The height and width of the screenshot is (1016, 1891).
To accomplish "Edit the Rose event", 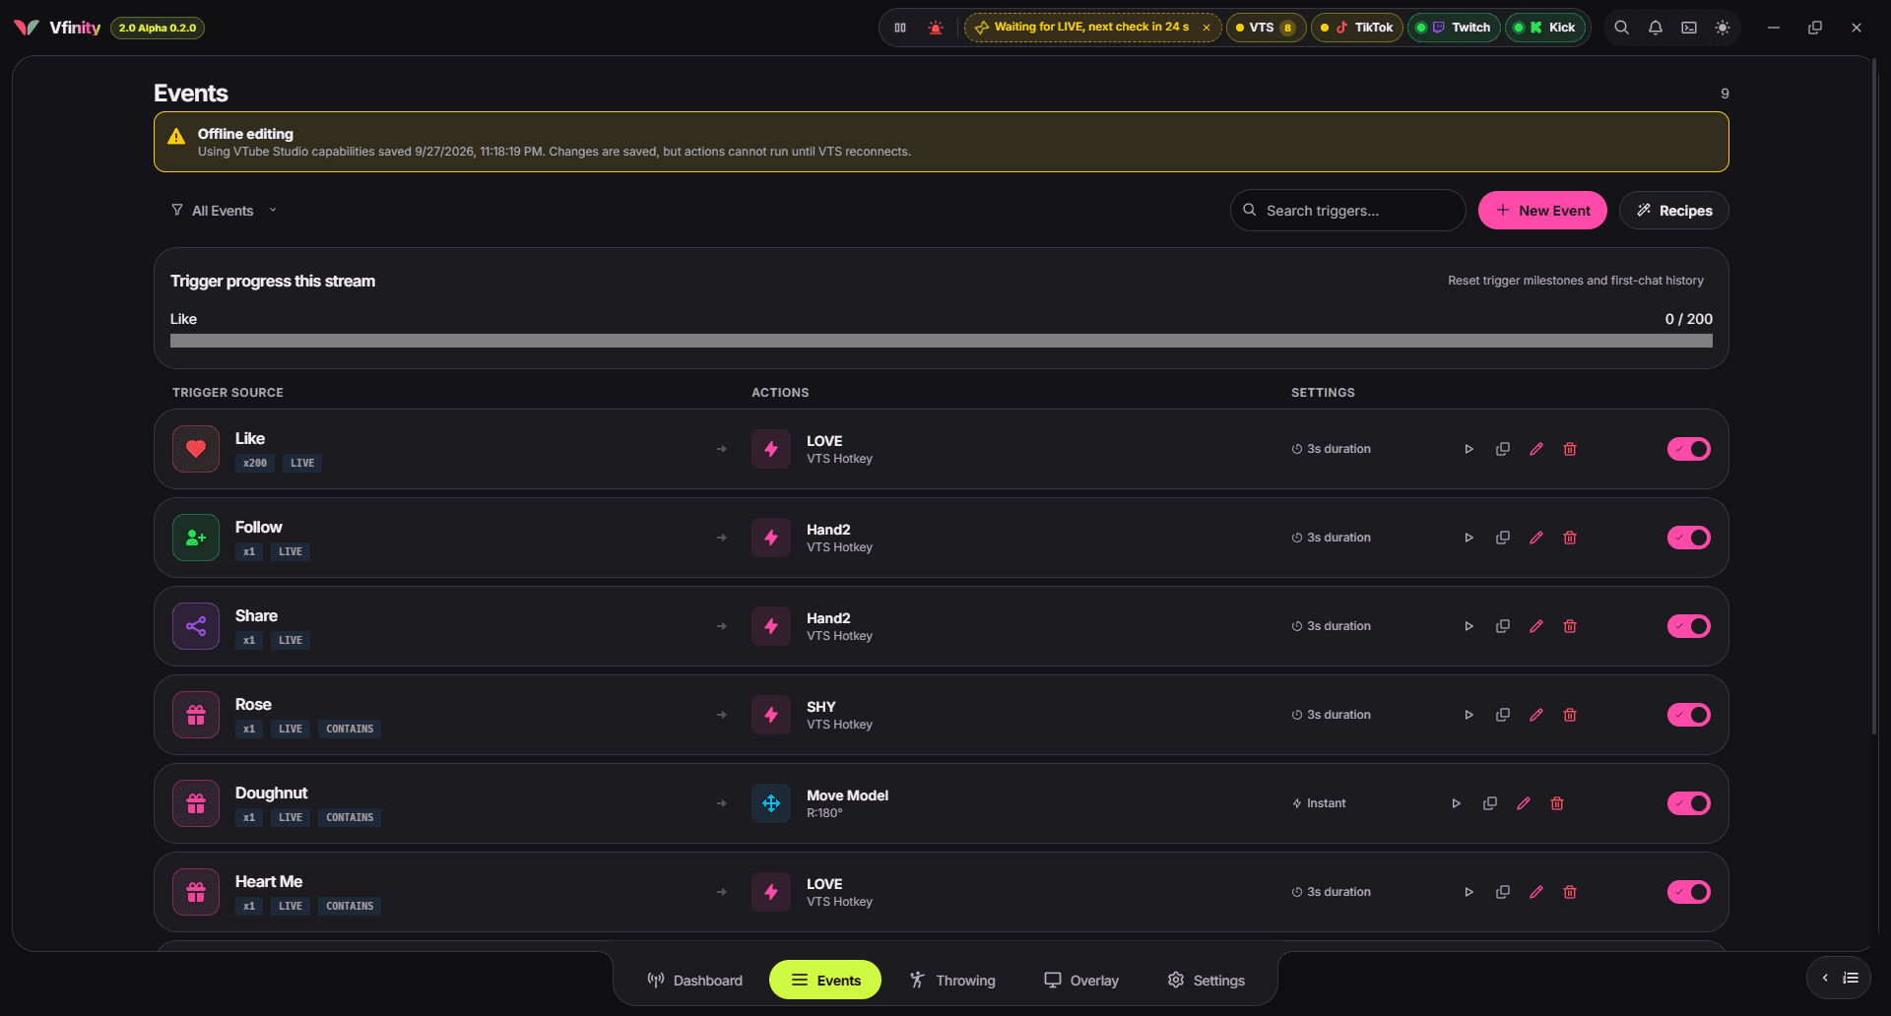I will coord(1535,715).
